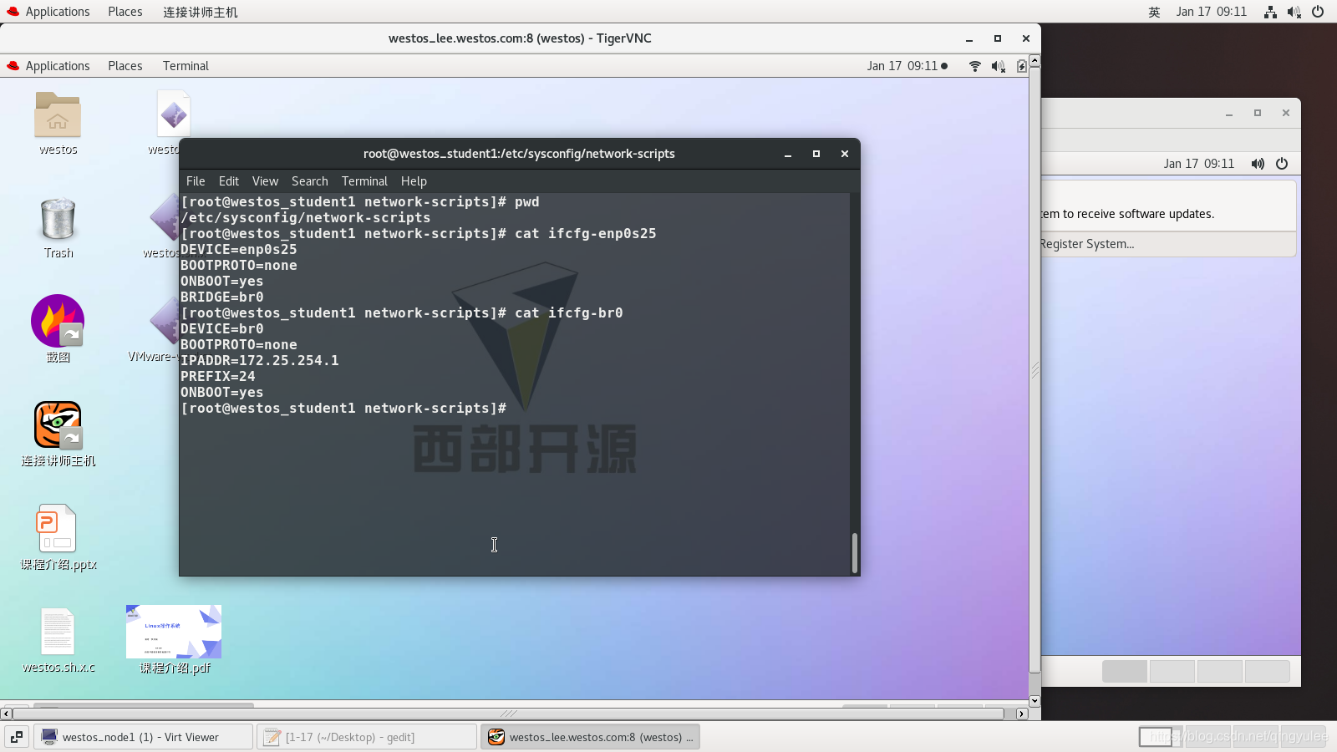Close the terminal window
This screenshot has width=1337, height=752.
point(845,154)
